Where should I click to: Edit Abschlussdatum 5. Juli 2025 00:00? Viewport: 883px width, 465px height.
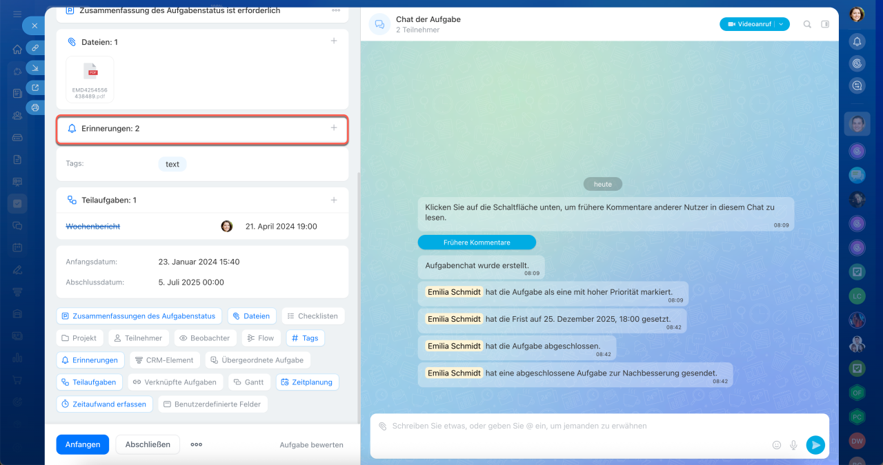pos(191,282)
